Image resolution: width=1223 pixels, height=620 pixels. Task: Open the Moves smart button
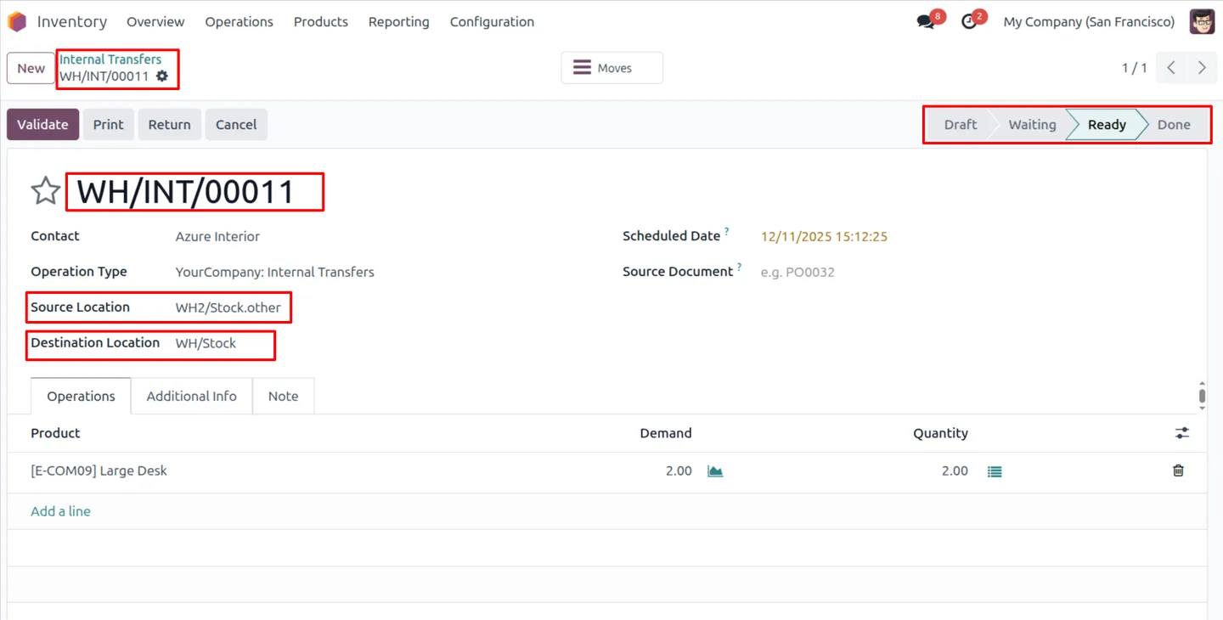[611, 68]
